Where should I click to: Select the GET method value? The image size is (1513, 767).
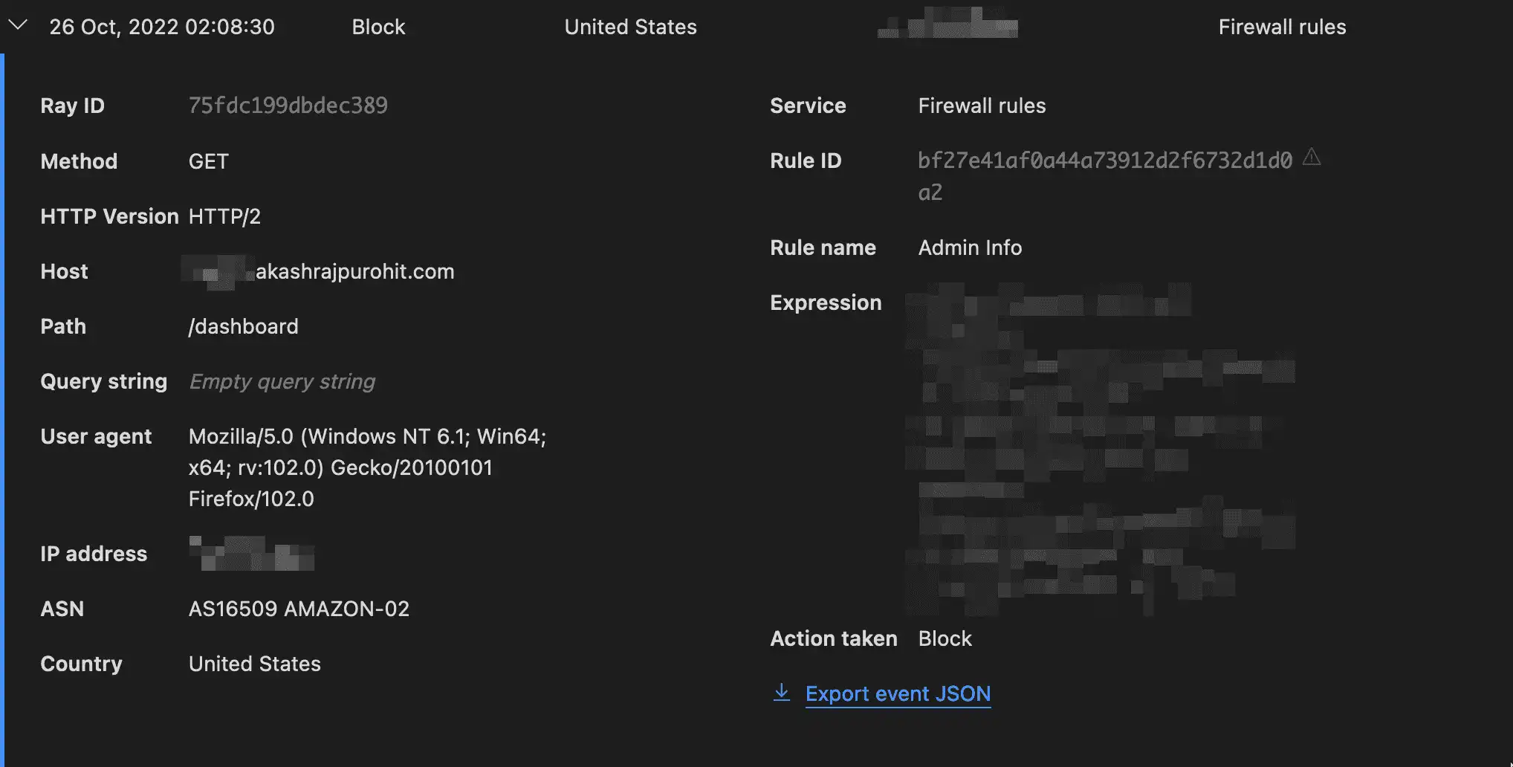tap(208, 161)
